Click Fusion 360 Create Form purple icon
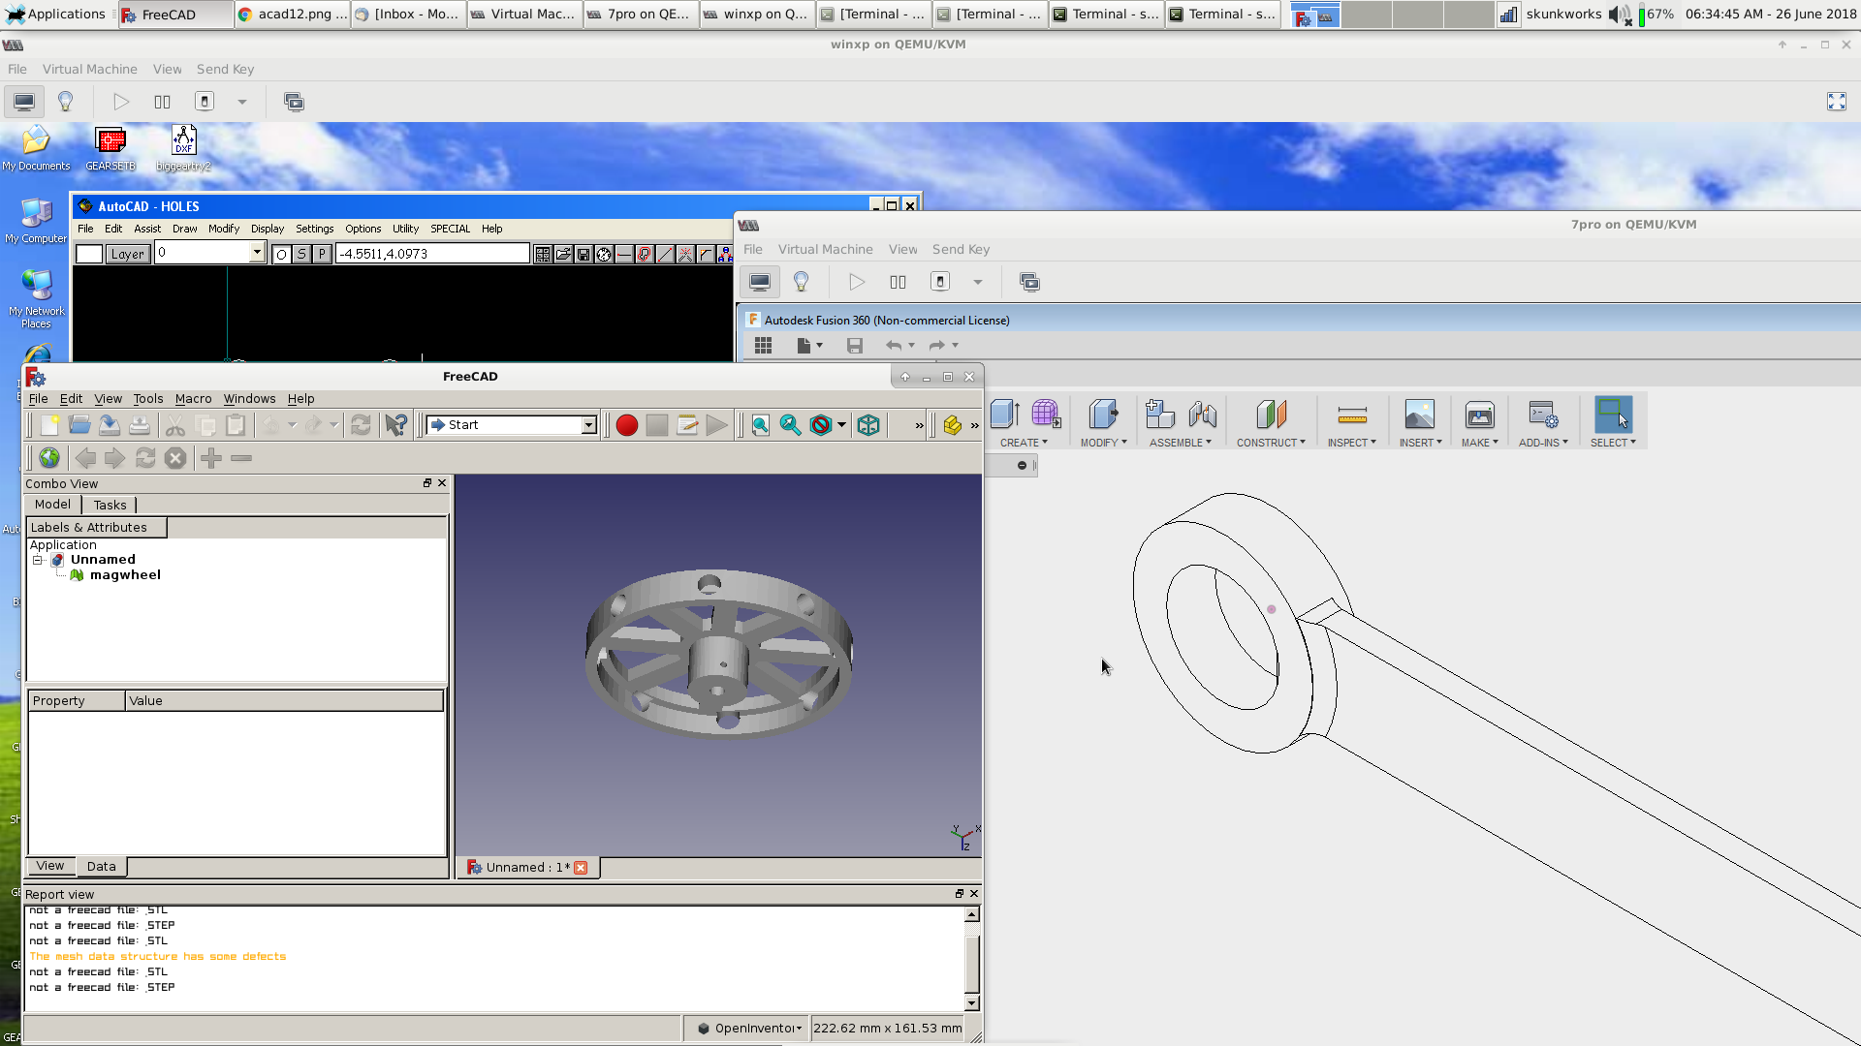Image resolution: width=1861 pixels, height=1046 pixels. point(1046,415)
